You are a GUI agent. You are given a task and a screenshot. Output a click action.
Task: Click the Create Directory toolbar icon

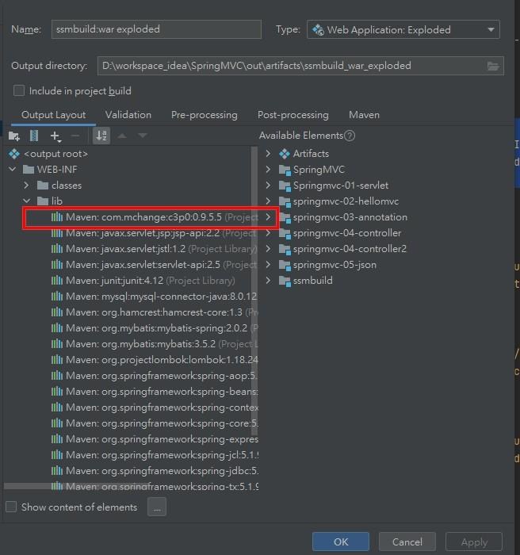click(x=14, y=136)
